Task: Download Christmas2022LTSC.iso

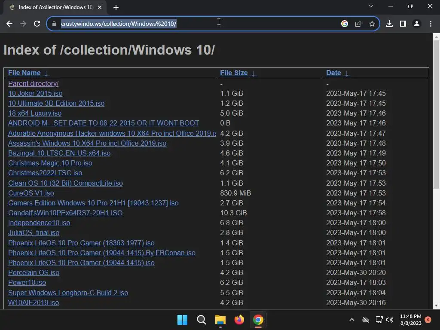Action: (45, 173)
